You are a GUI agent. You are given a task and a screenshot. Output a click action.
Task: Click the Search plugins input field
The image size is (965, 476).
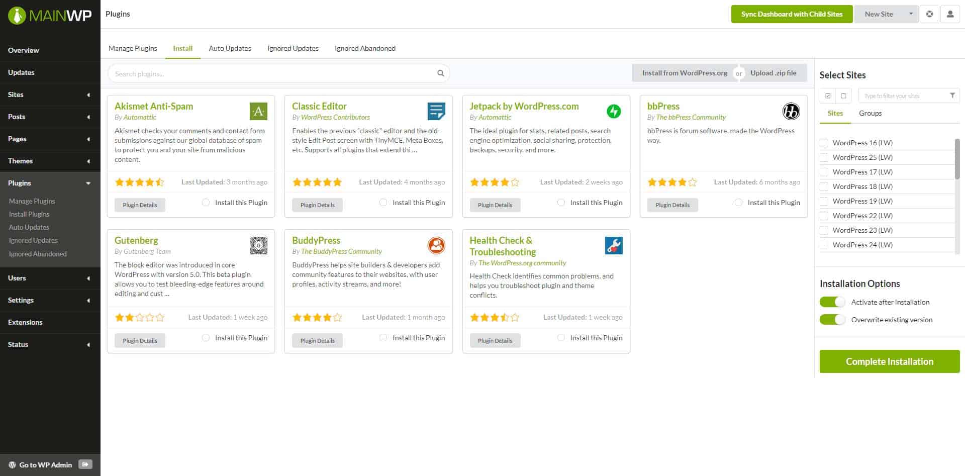point(271,73)
